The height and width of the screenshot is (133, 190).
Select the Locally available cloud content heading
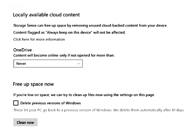pos(46,15)
